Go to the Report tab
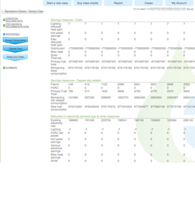This screenshot has height=198, width=195. pos(118,3)
